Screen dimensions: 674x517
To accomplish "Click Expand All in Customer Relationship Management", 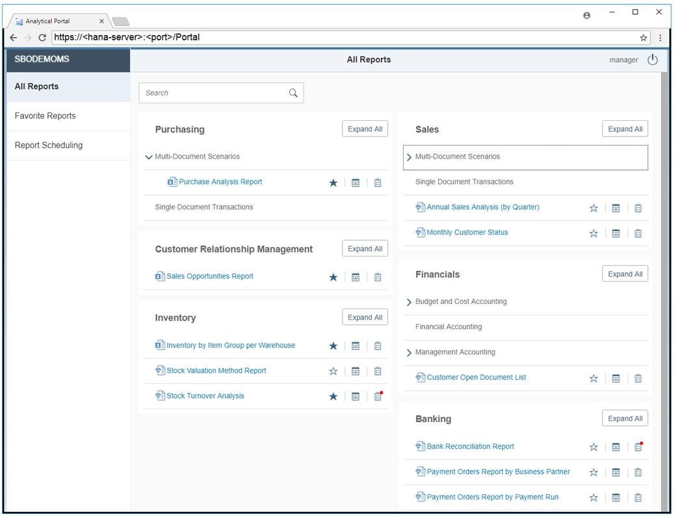I will 365,249.
